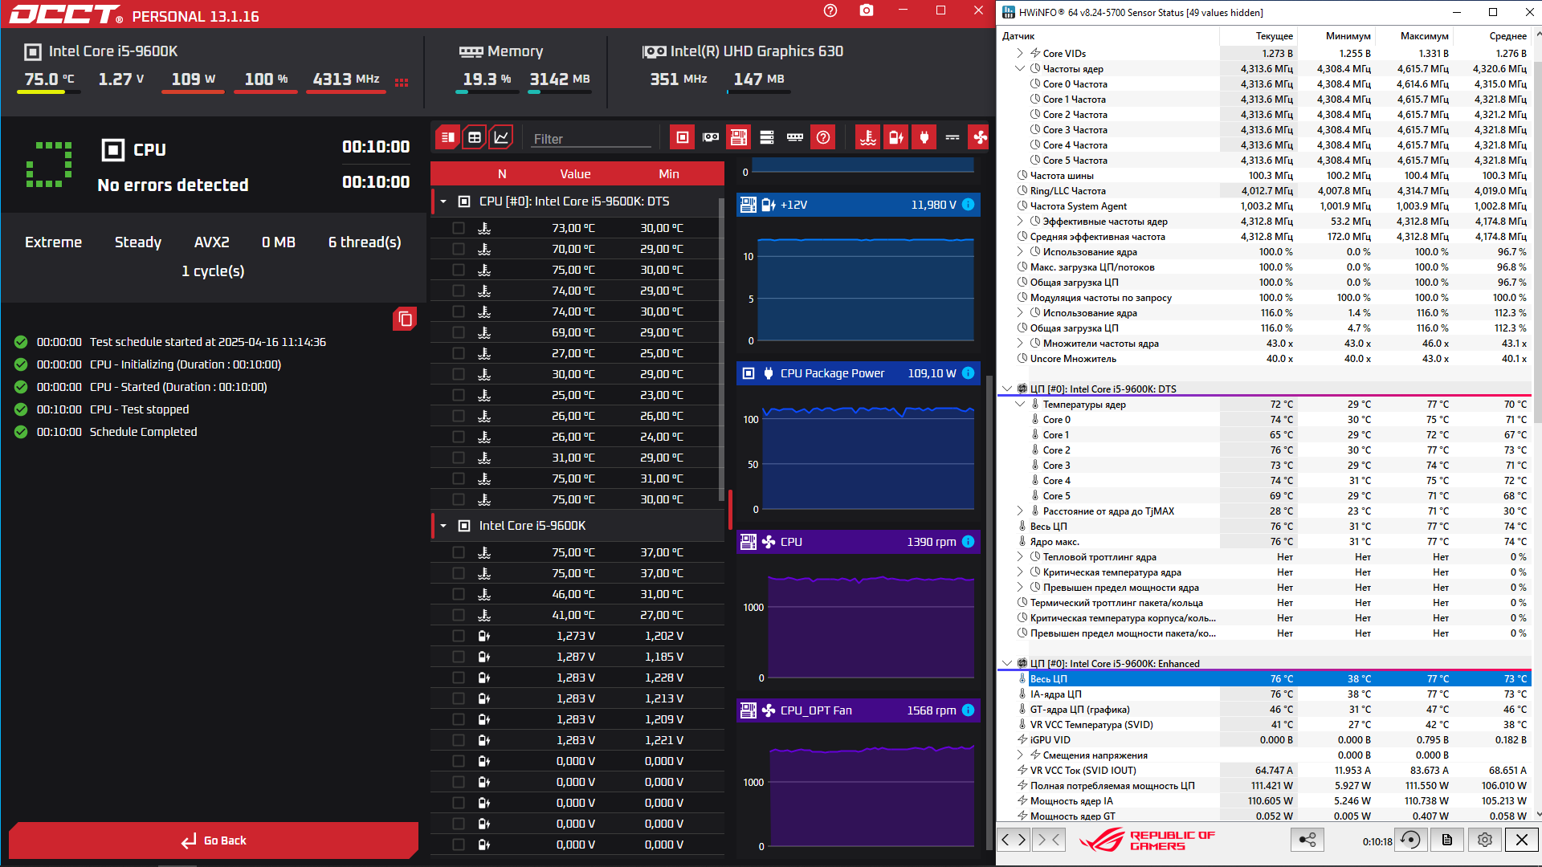
Task: Open info for CPU Package Power graph
Action: [969, 373]
